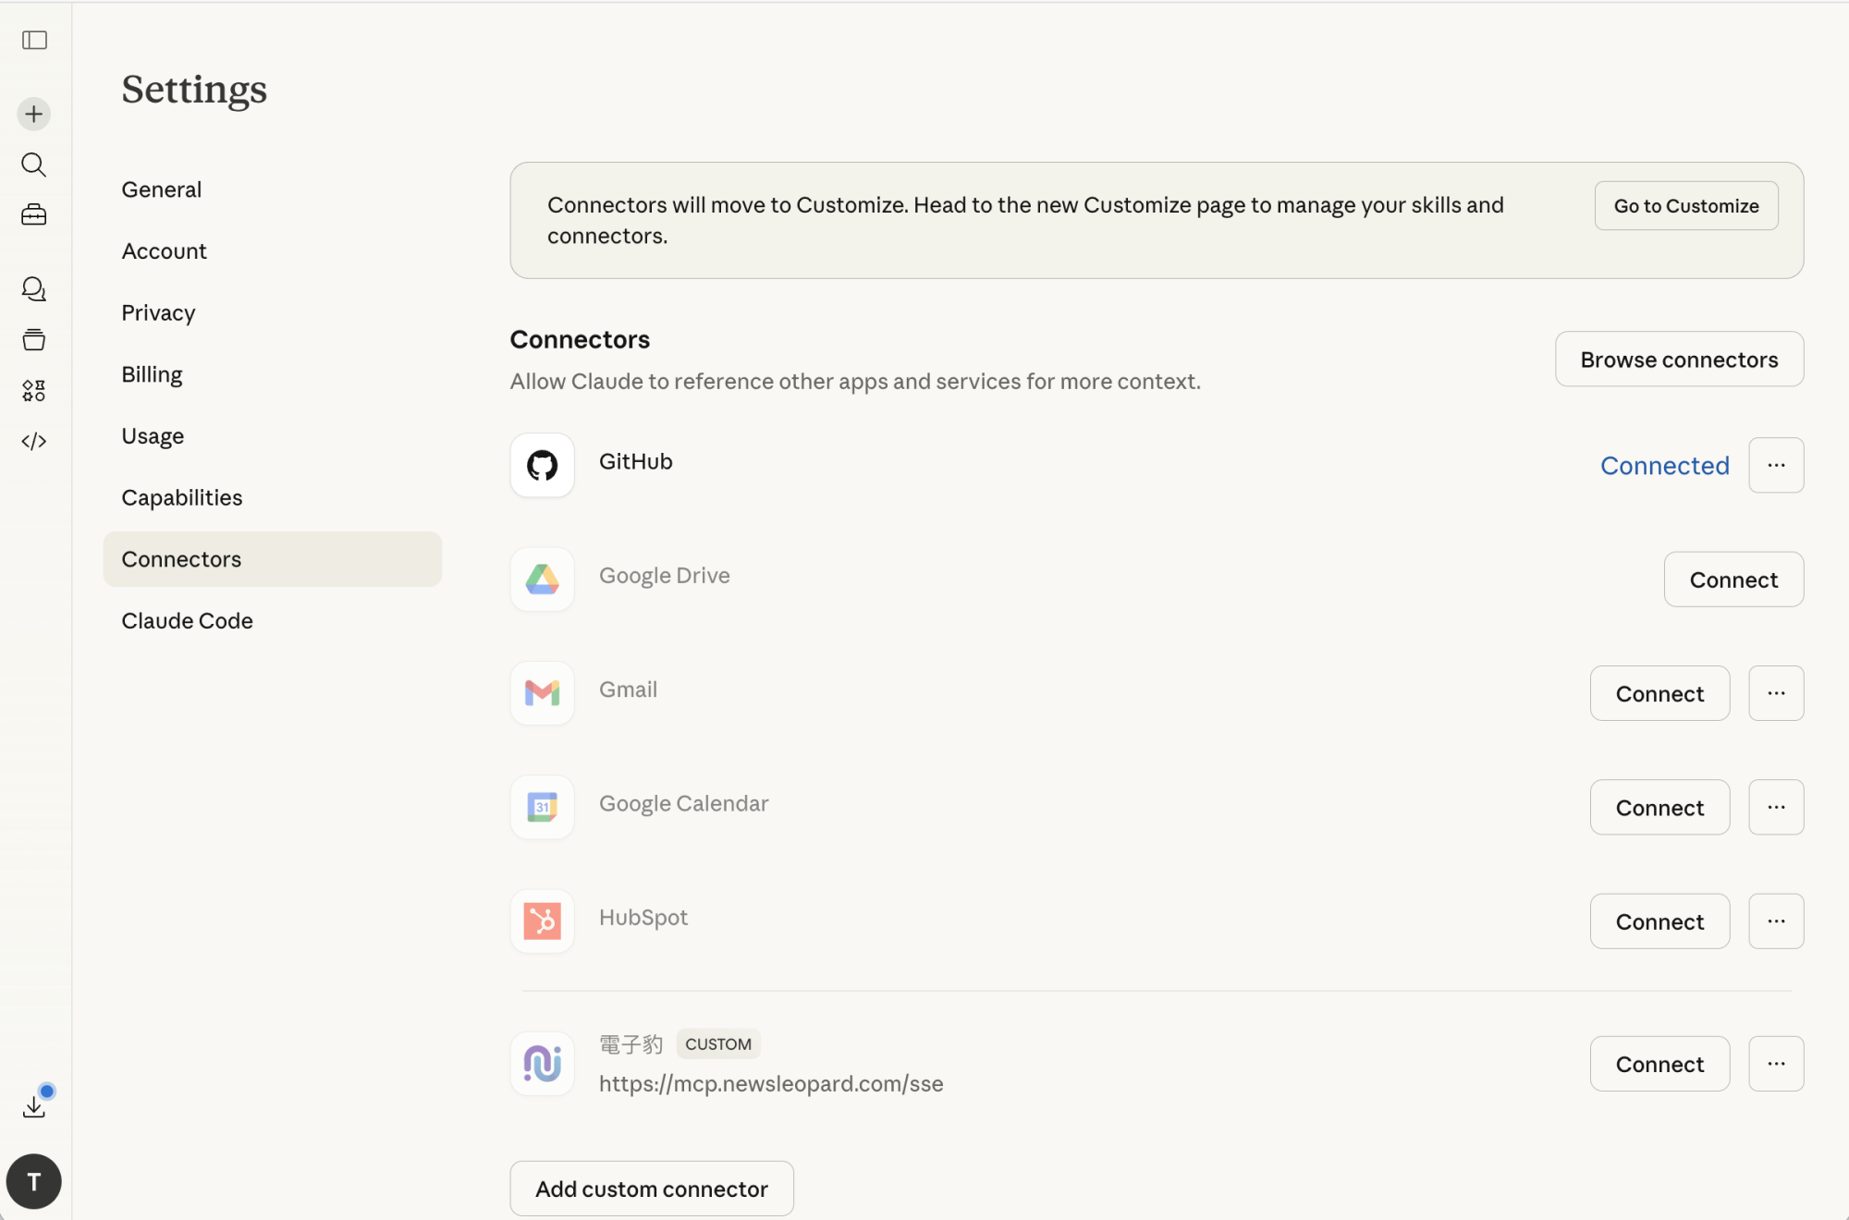Open the user avatar T menu
Viewport: 1849px width, 1220px height.
pos(34,1181)
